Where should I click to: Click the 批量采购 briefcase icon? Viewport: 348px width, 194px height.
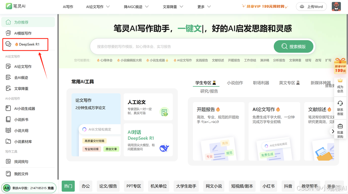tap(340, 126)
